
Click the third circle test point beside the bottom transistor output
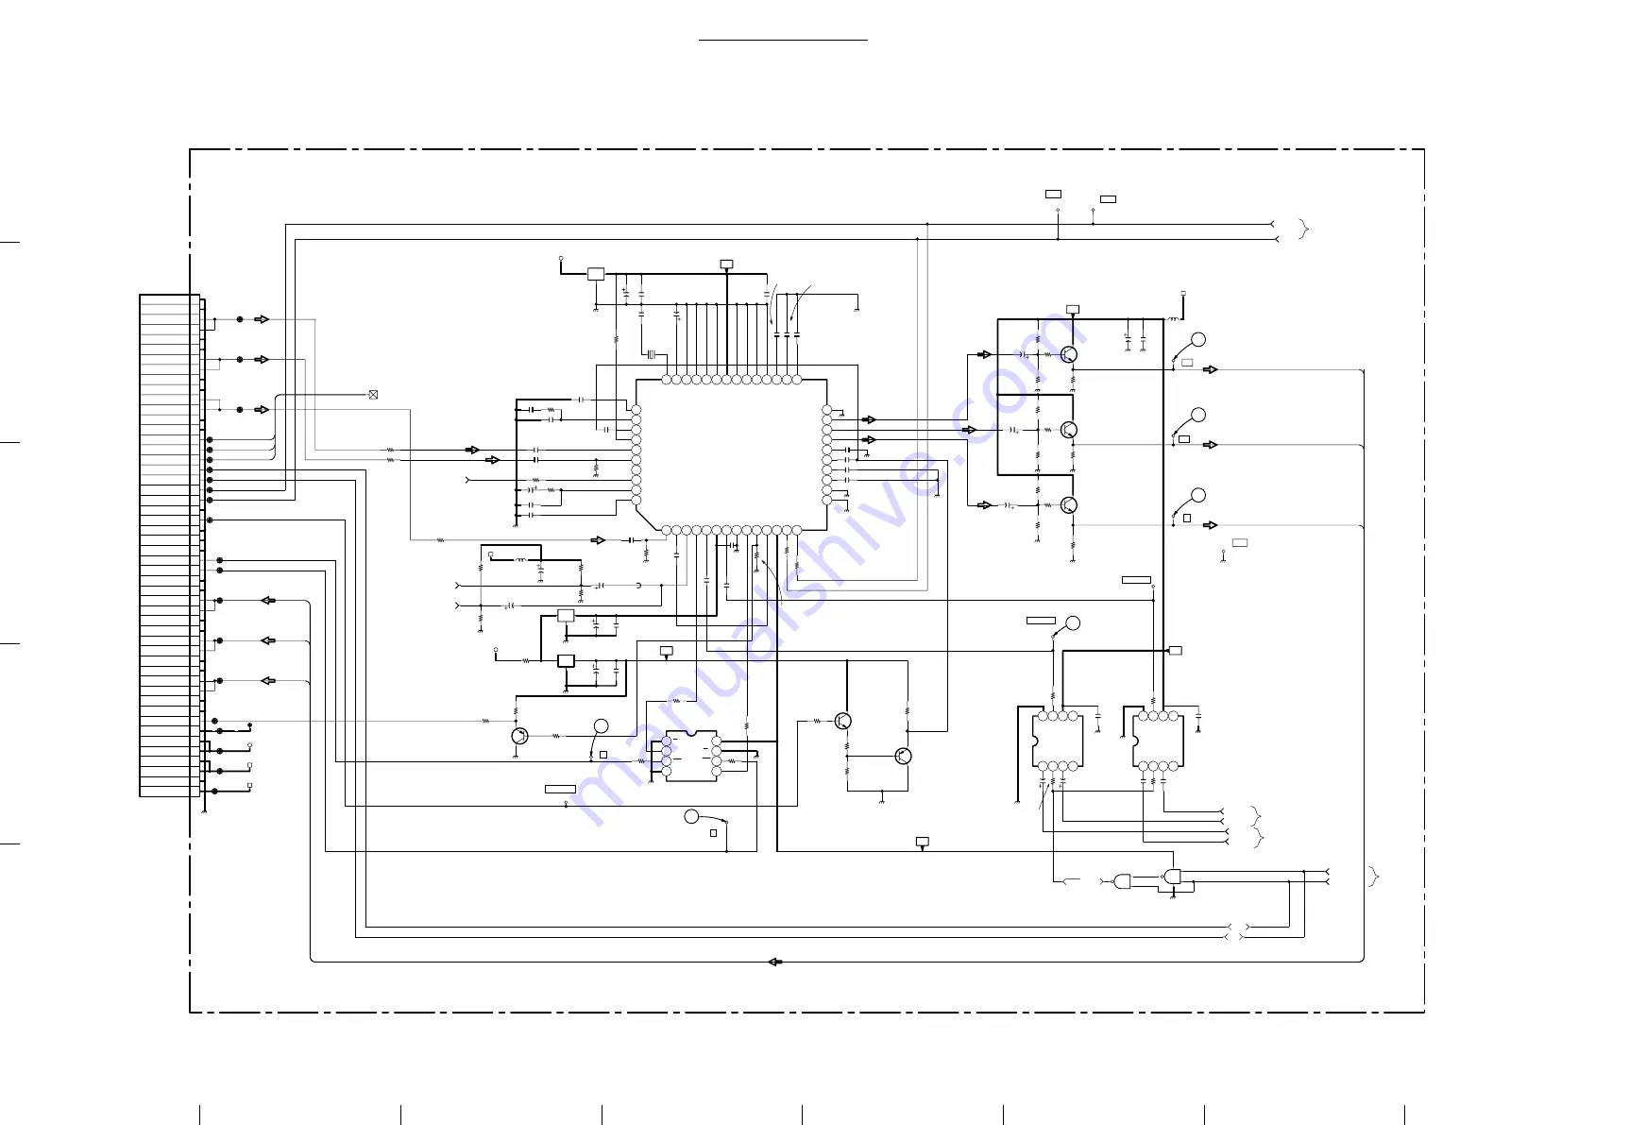coord(1198,495)
